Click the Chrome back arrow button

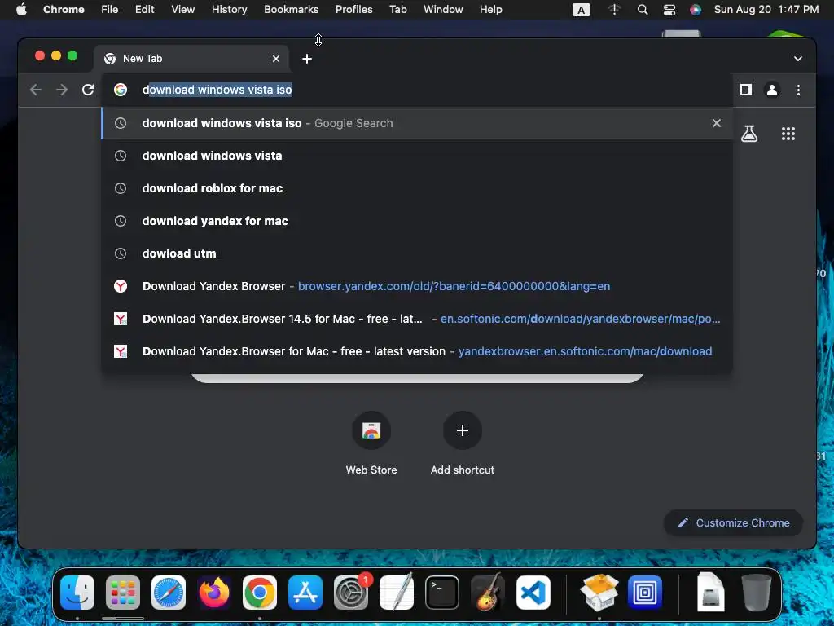coord(36,90)
